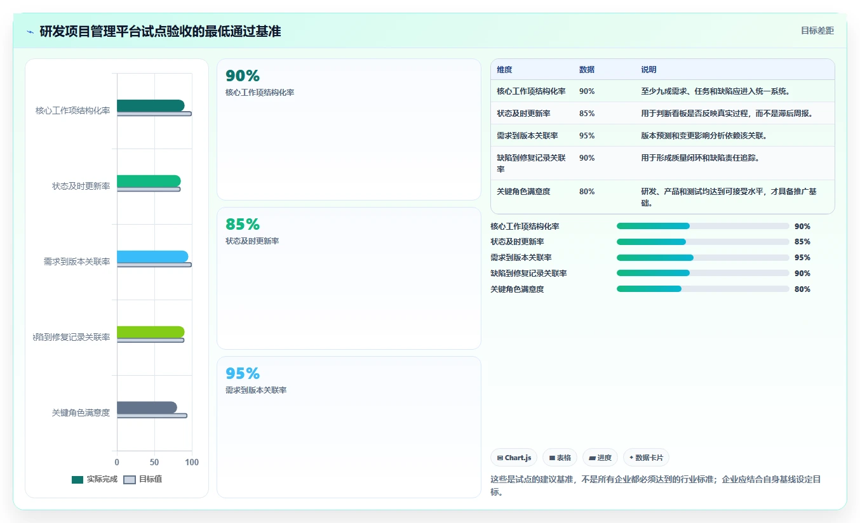Click the page title 研发项目管理平台试点验收的最低通过基准
This screenshot has width=860, height=523.
click(x=160, y=31)
